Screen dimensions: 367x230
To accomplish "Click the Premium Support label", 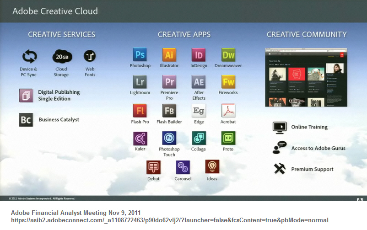I will pyautogui.click(x=312, y=169).
